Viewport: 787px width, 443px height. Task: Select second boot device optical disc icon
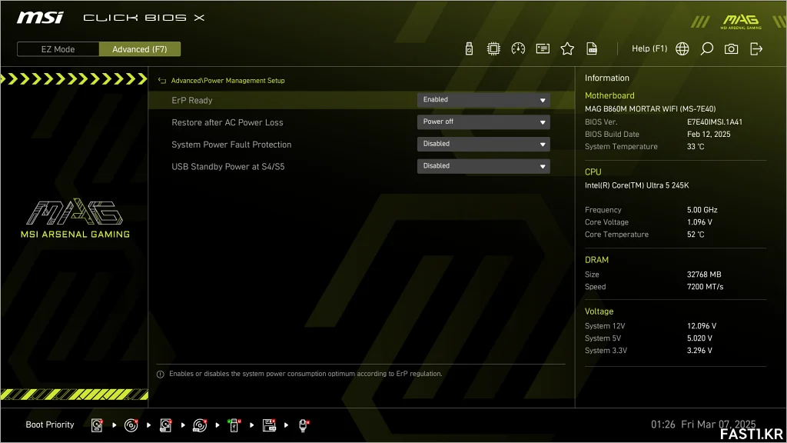tap(131, 425)
